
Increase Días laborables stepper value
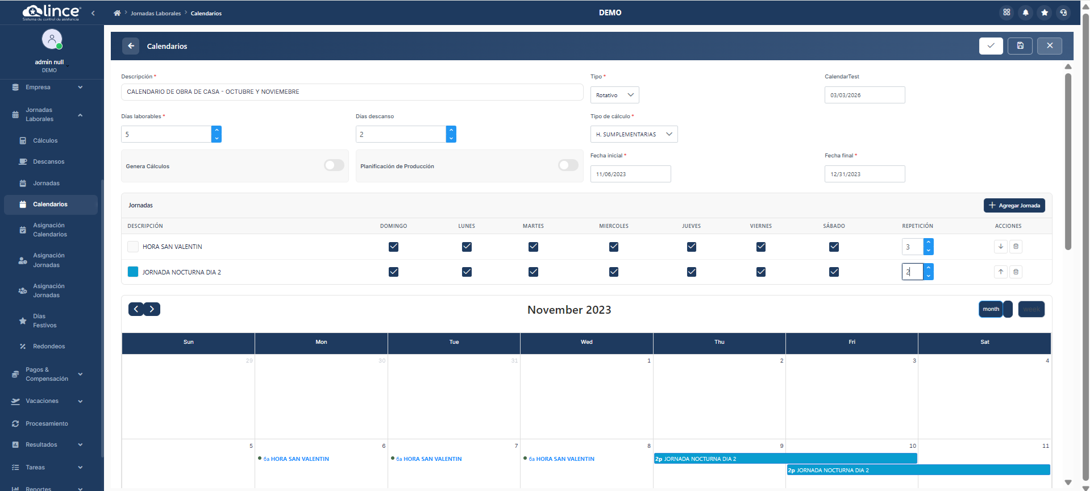pyautogui.click(x=217, y=130)
